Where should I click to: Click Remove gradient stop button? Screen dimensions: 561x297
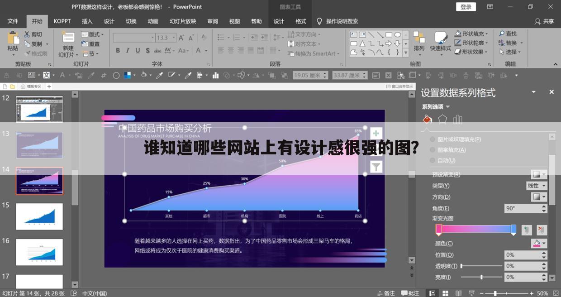[542, 230]
